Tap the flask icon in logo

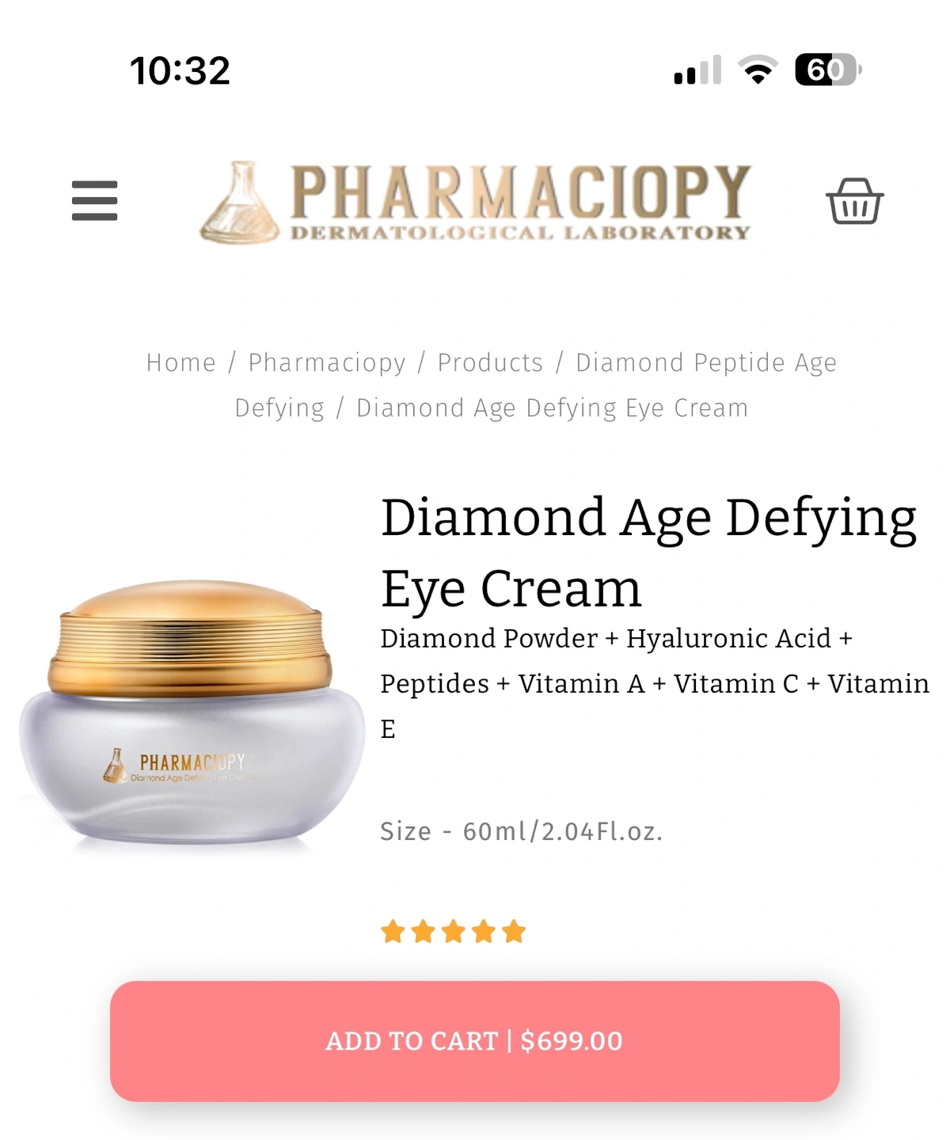tap(240, 203)
